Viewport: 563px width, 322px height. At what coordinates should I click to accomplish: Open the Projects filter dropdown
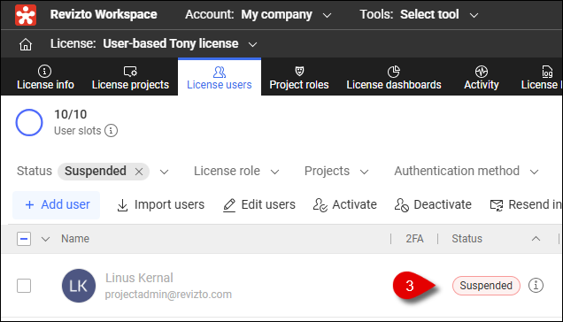click(336, 172)
